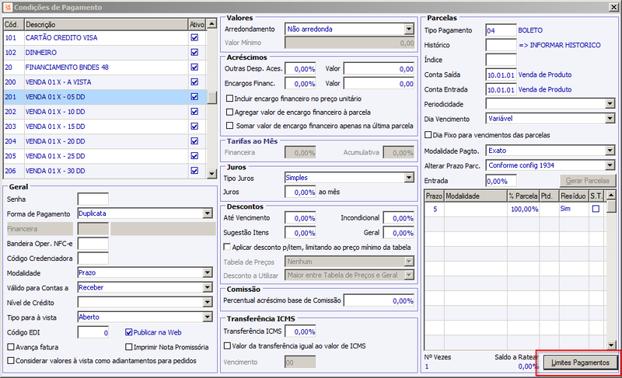The height and width of the screenshot is (378, 622).
Task: Uncheck Publicar na Web
Action: [128, 332]
